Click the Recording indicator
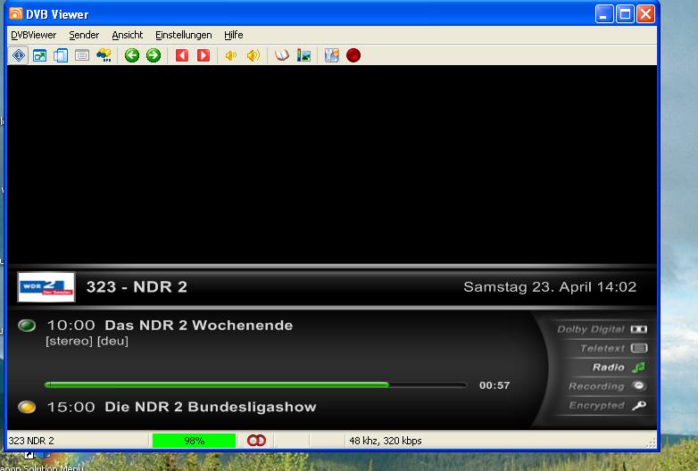 pyautogui.click(x=607, y=386)
